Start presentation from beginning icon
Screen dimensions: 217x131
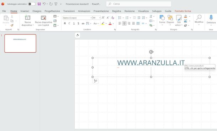(56, 4)
